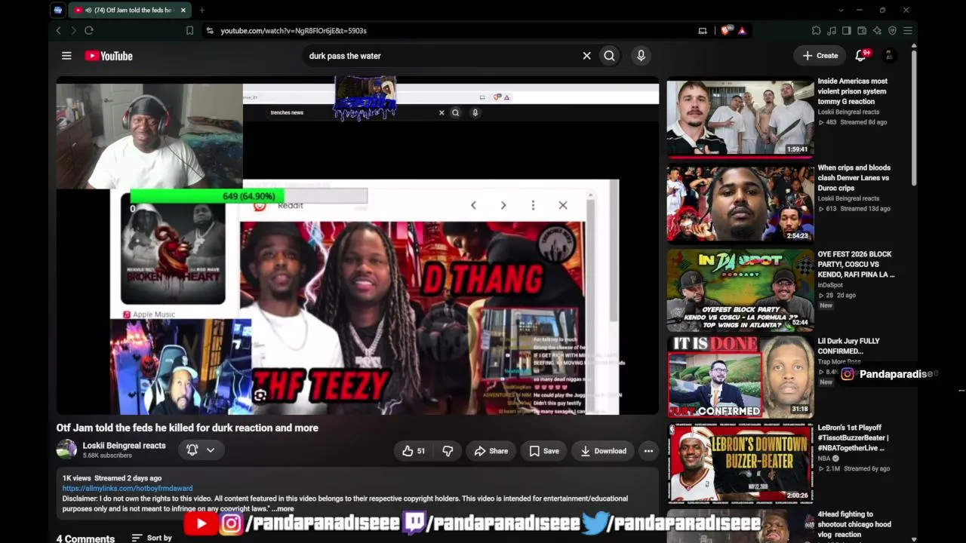
Task: Open 'LeBron's 1st Playoff #TissotBuzzerBeater' title
Action: pyautogui.click(x=854, y=438)
